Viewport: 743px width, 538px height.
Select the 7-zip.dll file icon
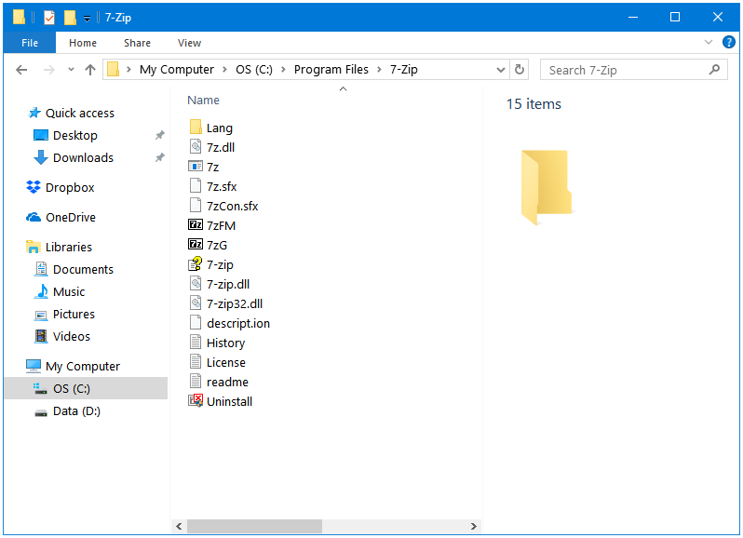(196, 284)
